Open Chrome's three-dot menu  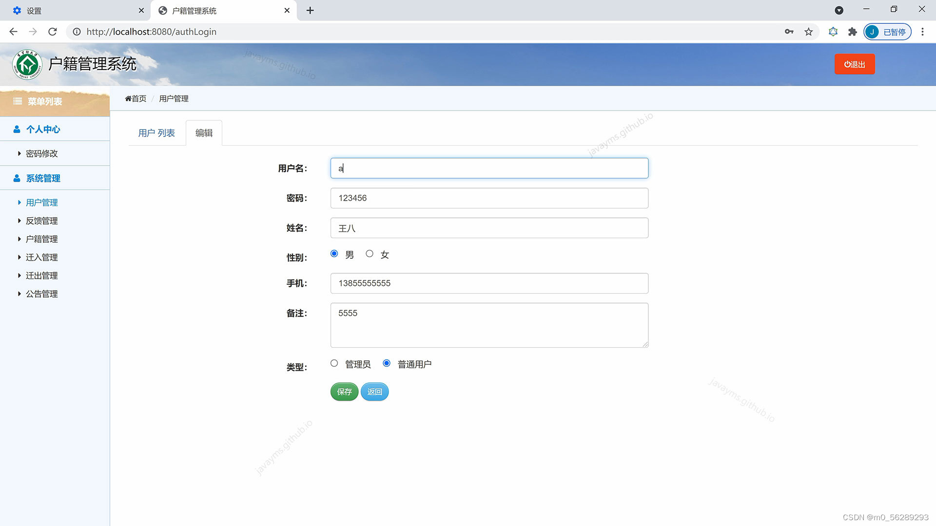922,32
